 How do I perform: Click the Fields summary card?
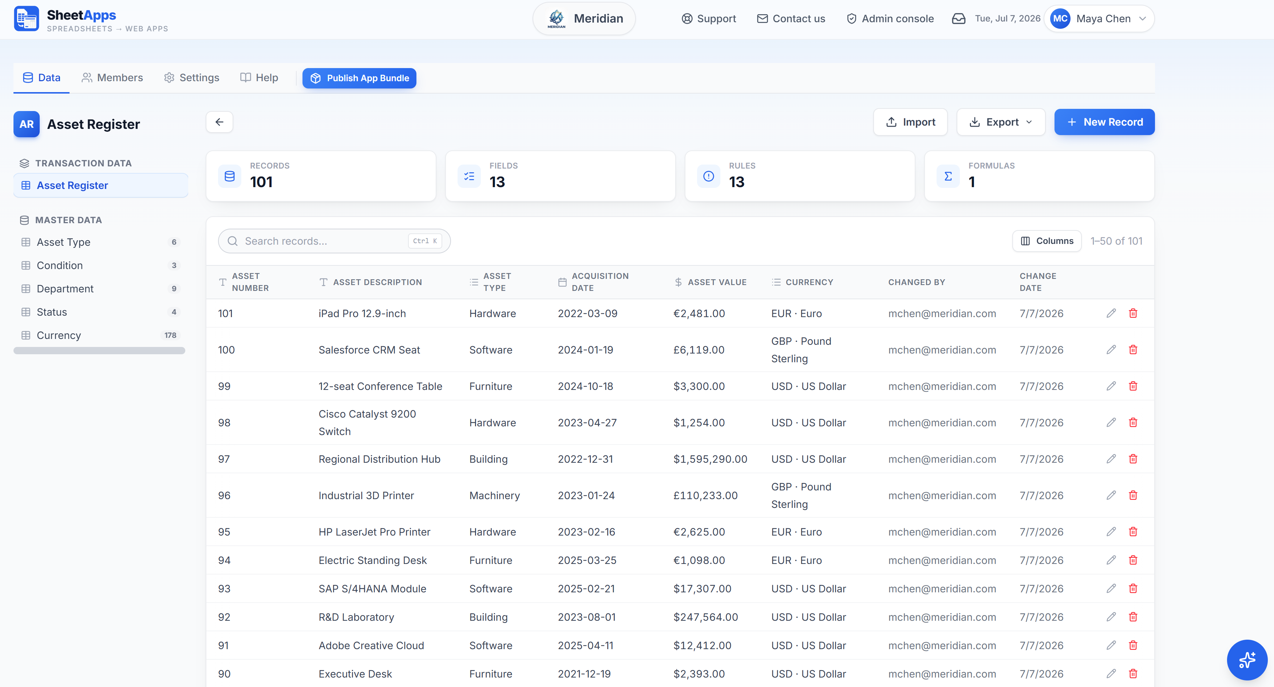point(560,176)
